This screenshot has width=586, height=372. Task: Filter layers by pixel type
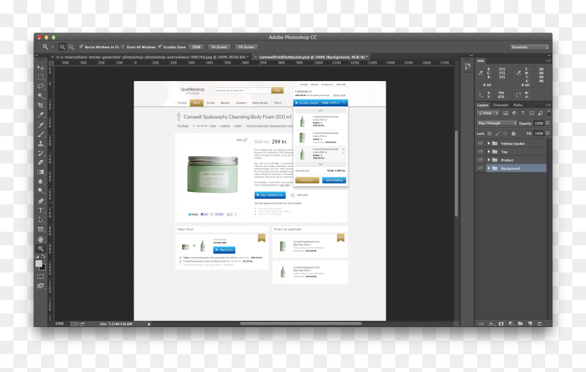(x=506, y=113)
